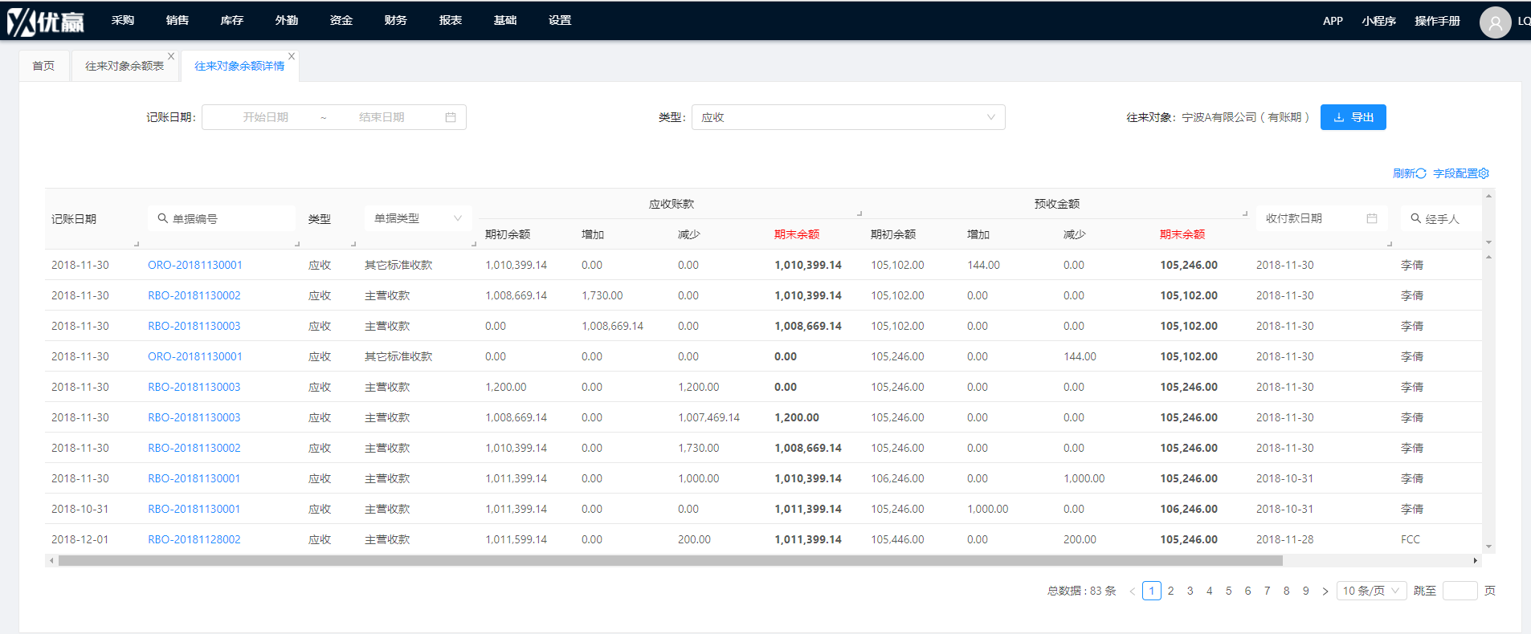The width and height of the screenshot is (1531, 634).
Task: Open the 设置 menu
Action: coord(560,21)
